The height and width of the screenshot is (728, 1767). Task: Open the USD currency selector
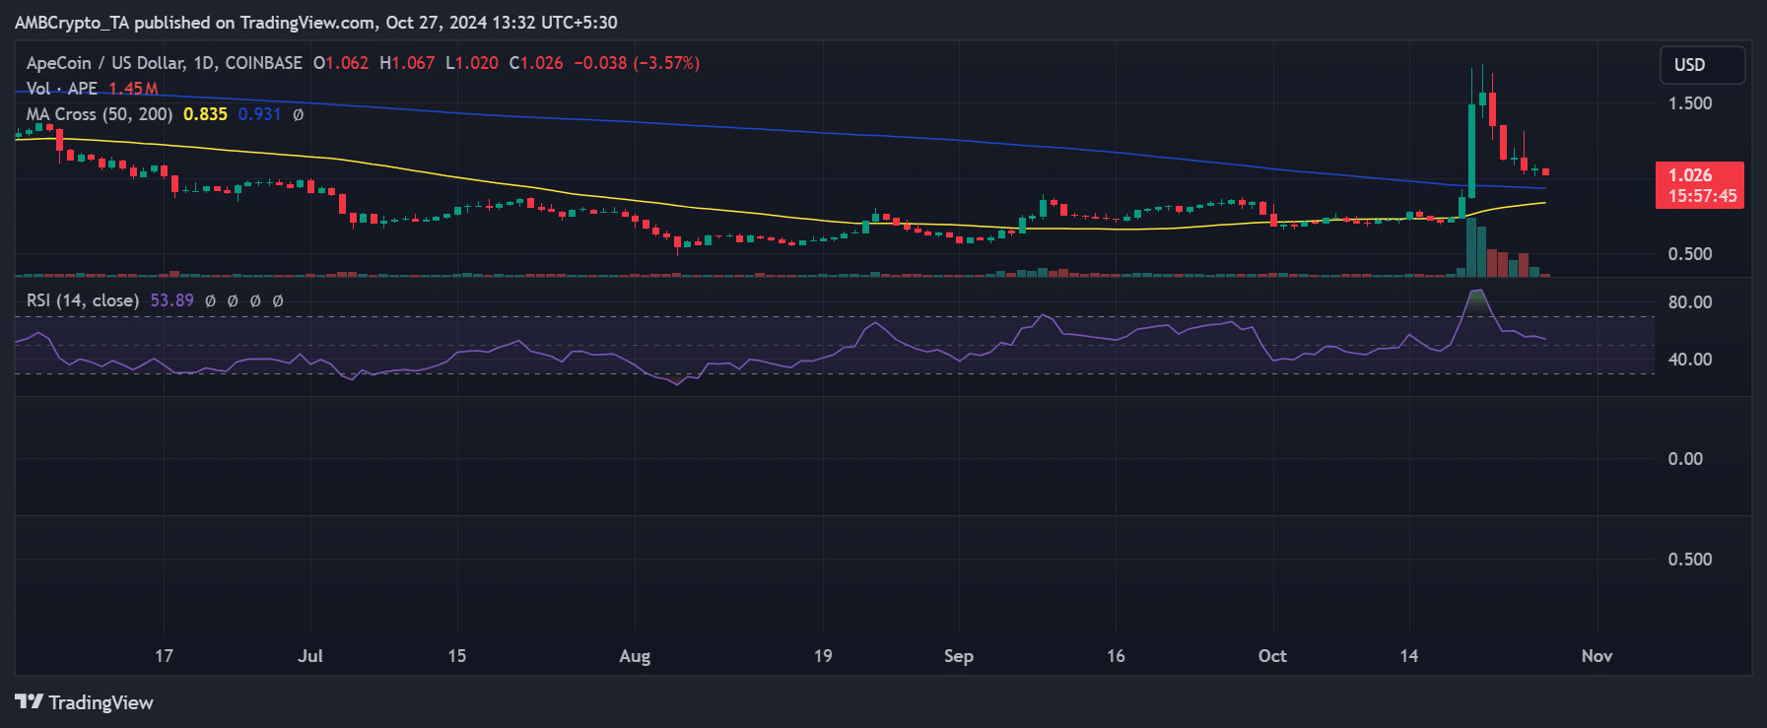pyautogui.click(x=1702, y=65)
